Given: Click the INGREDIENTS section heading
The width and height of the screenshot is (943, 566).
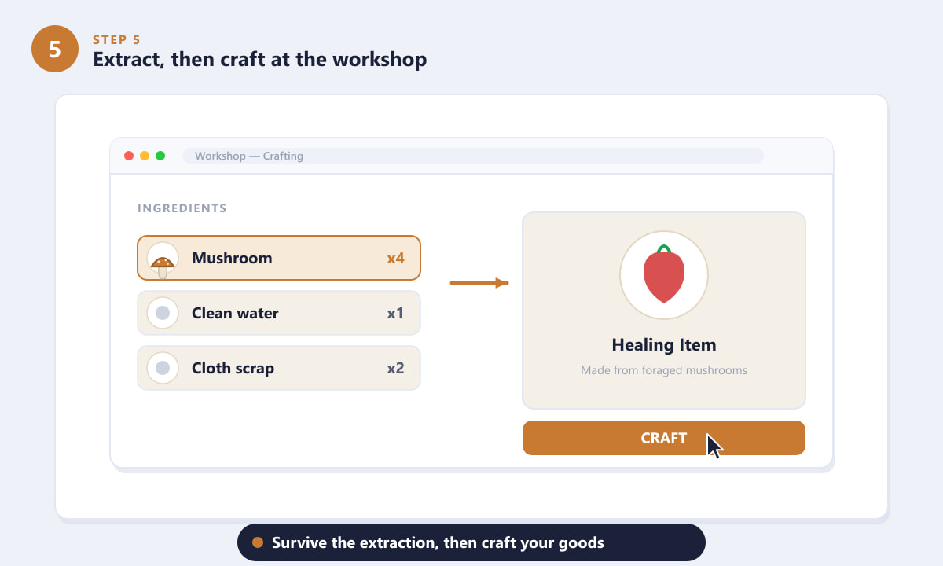Looking at the screenshot, I should click(x=182, y=208).
